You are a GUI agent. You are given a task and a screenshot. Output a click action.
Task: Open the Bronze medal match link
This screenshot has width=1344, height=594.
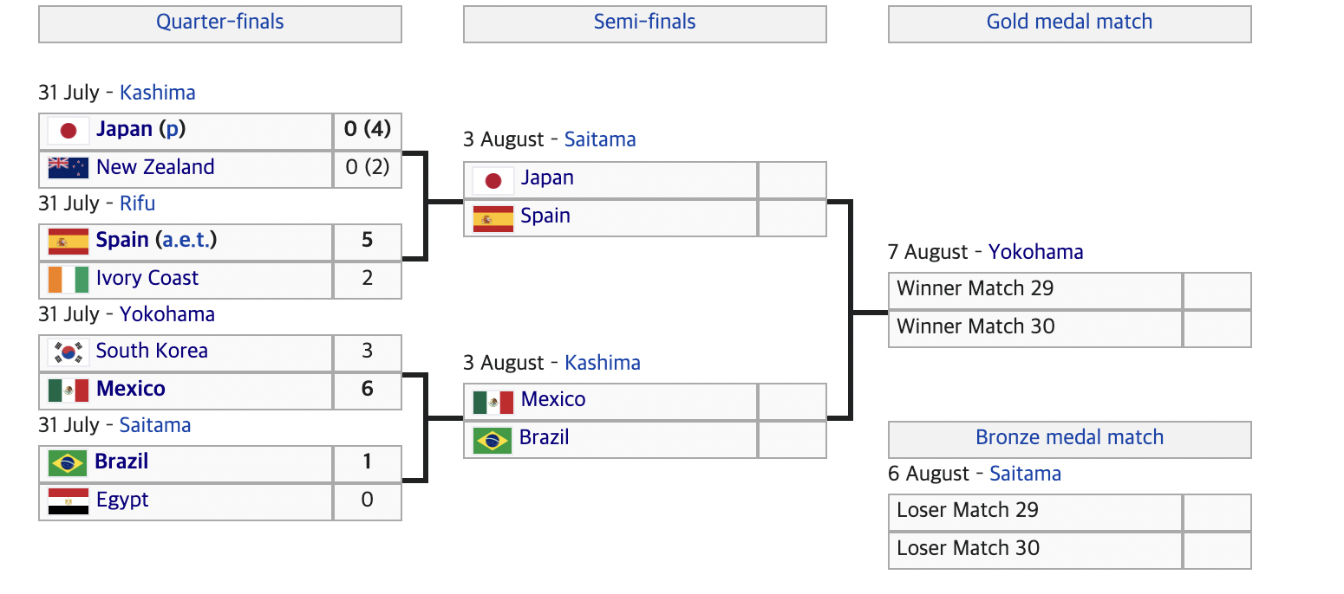[x=1070, y=437]
